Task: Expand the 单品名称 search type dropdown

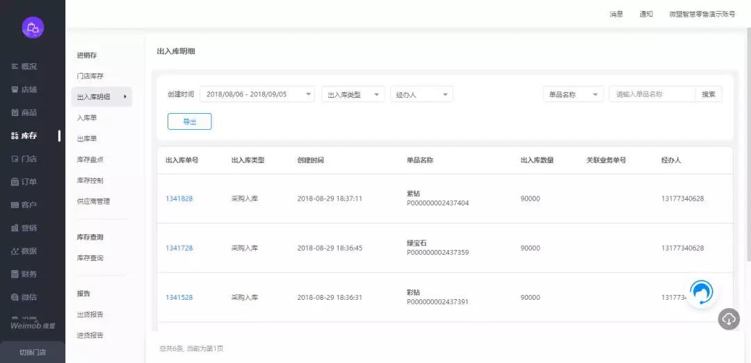Action: 573,94
